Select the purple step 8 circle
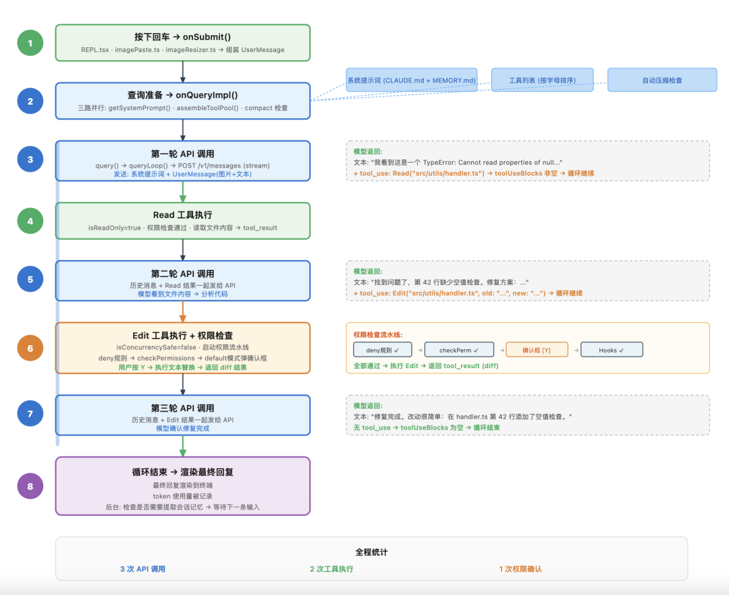The height and width of the screenshot is (595, 729). tap(30, 486)
